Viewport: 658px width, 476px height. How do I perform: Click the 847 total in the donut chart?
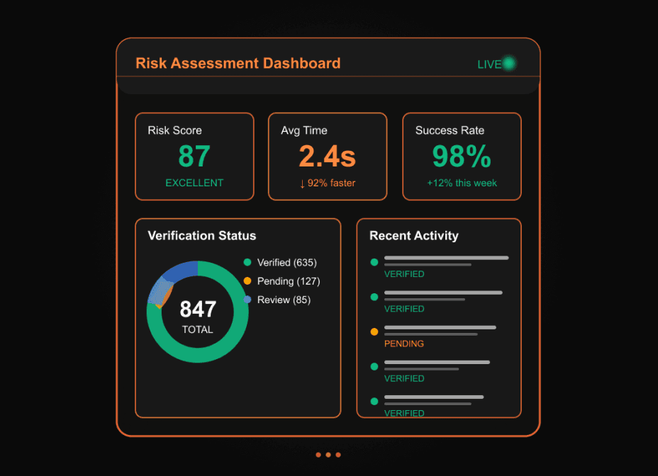[x=198, y=310]
